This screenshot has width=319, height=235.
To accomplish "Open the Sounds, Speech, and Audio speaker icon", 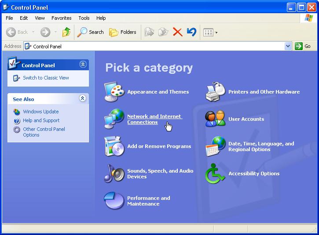I will [x=114, y=174].
